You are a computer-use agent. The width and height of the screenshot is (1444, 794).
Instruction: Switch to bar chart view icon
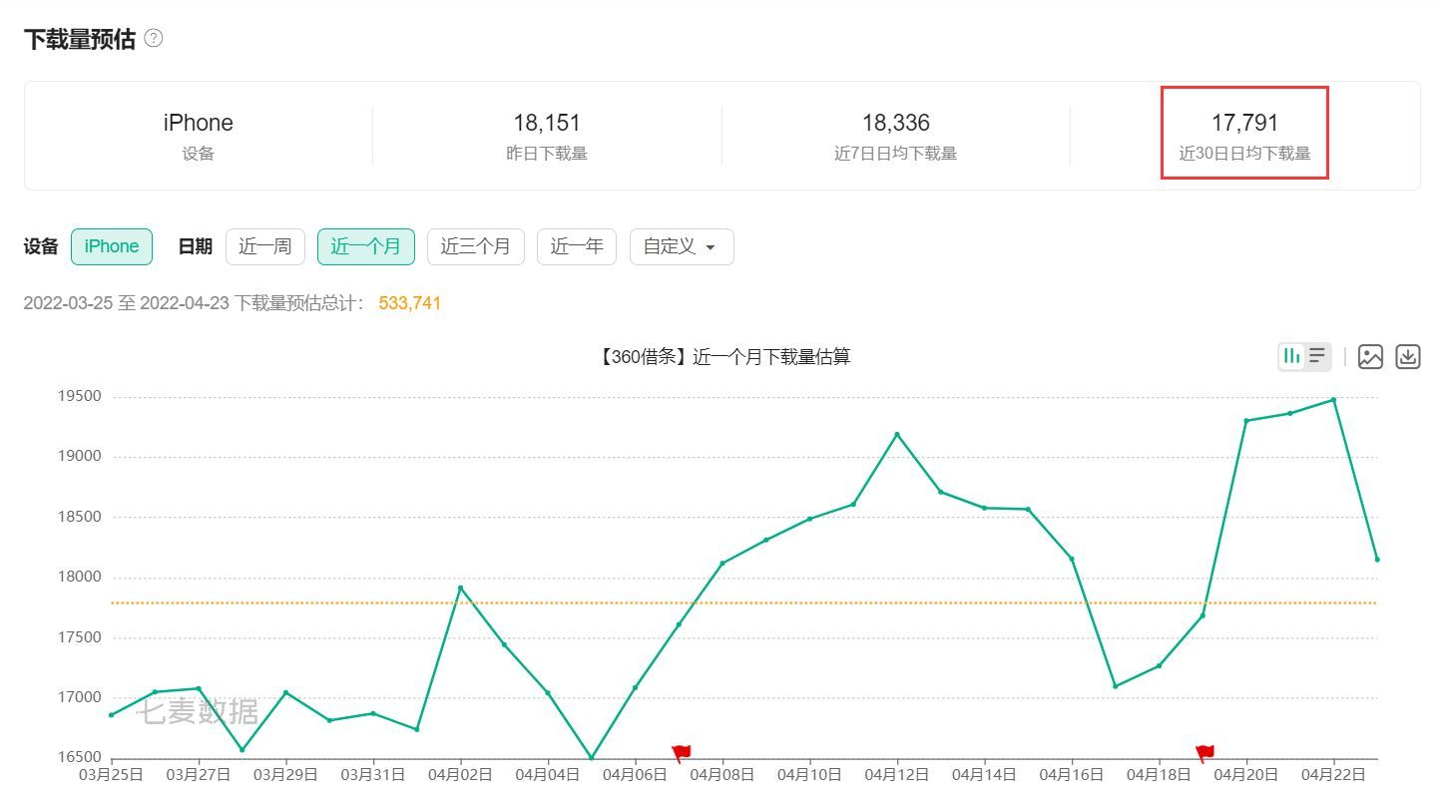point(1292,356)
